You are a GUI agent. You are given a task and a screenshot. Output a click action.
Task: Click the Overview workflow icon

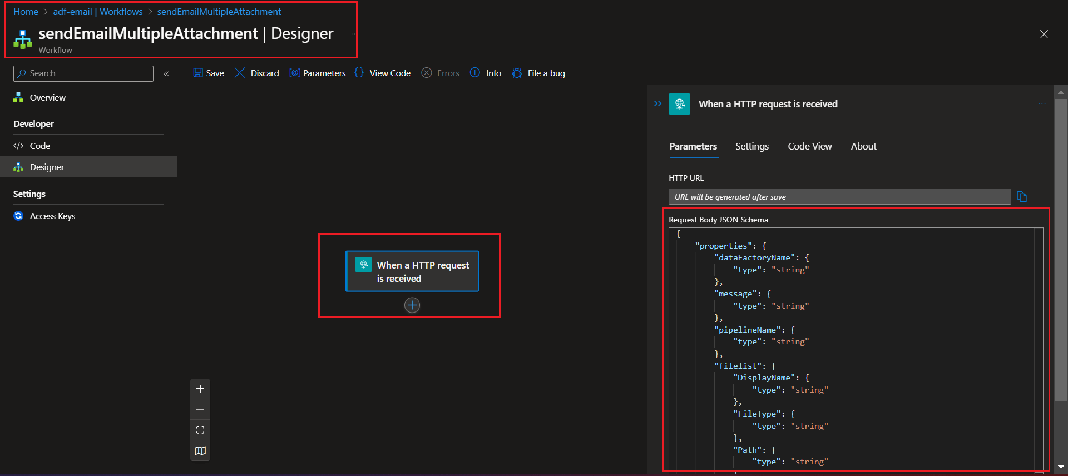pos(18,97)
